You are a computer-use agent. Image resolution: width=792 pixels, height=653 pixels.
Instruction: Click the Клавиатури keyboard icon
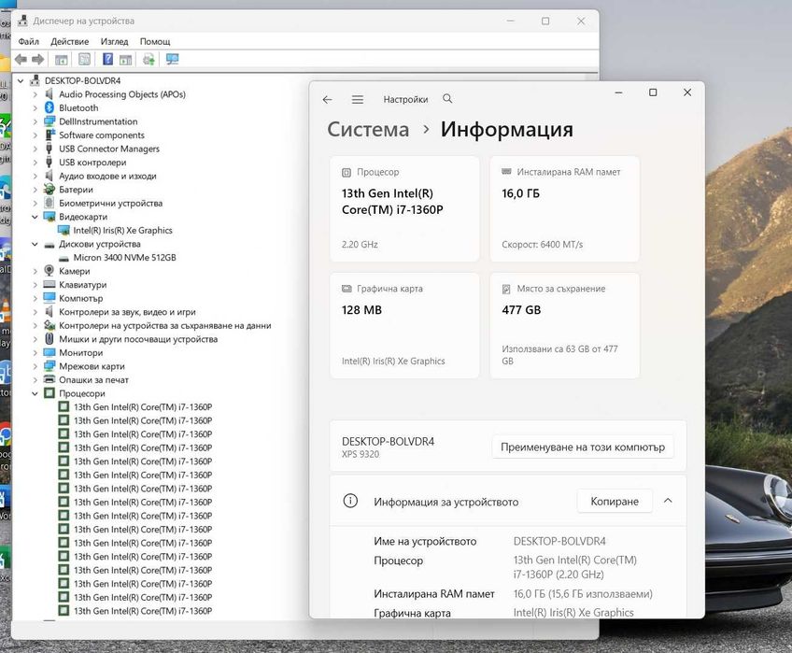click(x=49, y=285)
